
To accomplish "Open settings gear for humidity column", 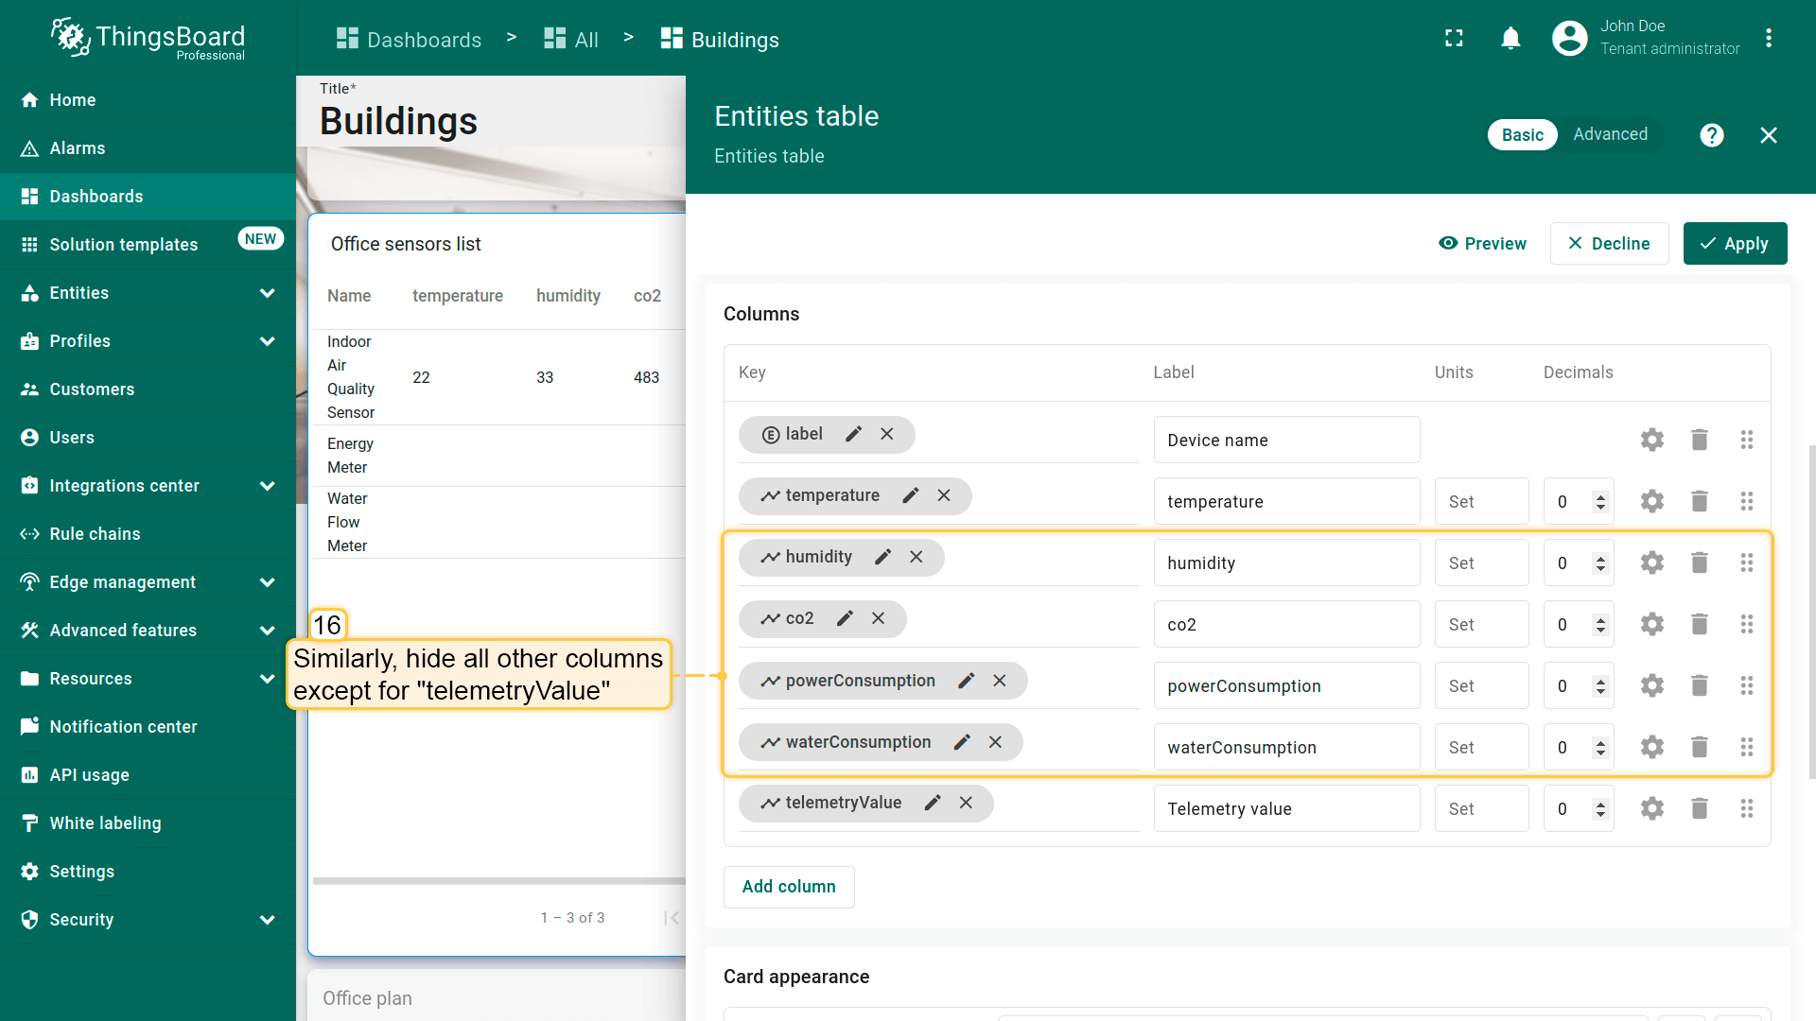I will 1651,562.
